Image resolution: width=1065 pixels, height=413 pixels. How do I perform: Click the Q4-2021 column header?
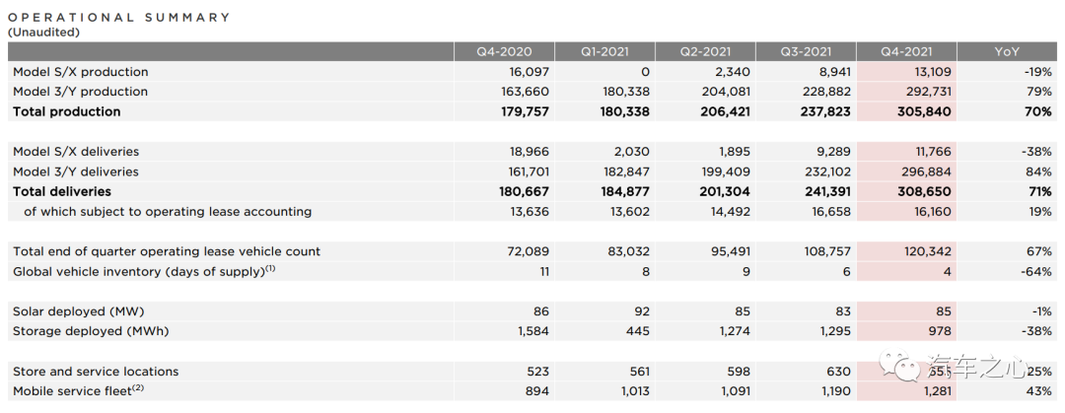click(x=906, y=51)
